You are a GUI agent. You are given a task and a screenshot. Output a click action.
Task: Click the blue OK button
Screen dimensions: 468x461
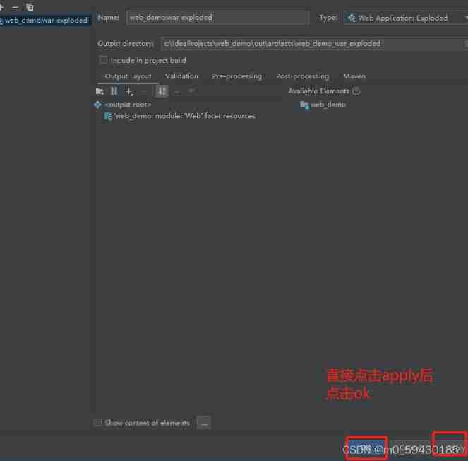click(x=366, y=448)
